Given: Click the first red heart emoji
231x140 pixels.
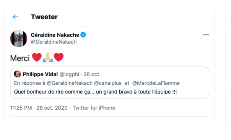Looking at the screenshot, I should tap(37, 57).
